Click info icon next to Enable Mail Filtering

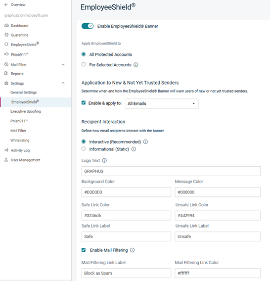point(132,250)
